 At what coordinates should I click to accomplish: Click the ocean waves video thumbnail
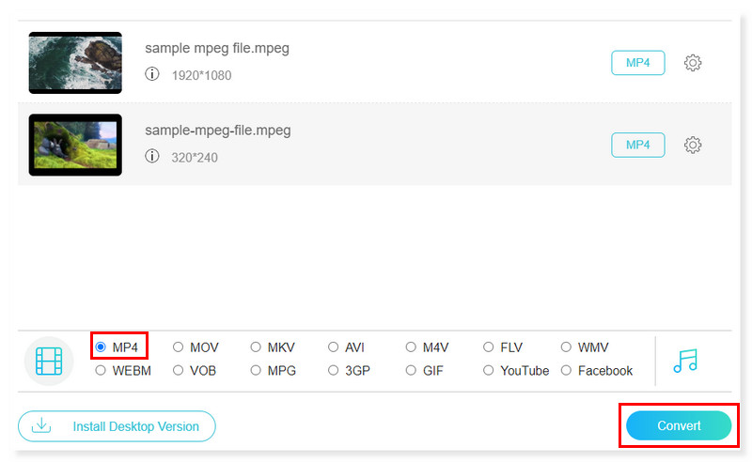pos(75,62)
